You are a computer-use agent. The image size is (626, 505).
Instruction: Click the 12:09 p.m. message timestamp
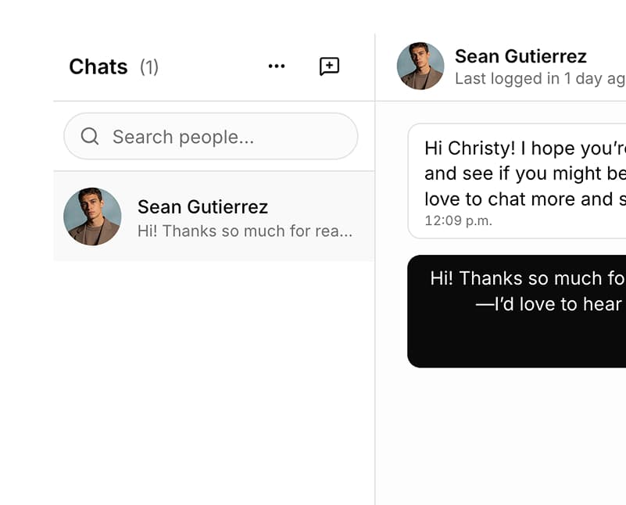(458, 221)
